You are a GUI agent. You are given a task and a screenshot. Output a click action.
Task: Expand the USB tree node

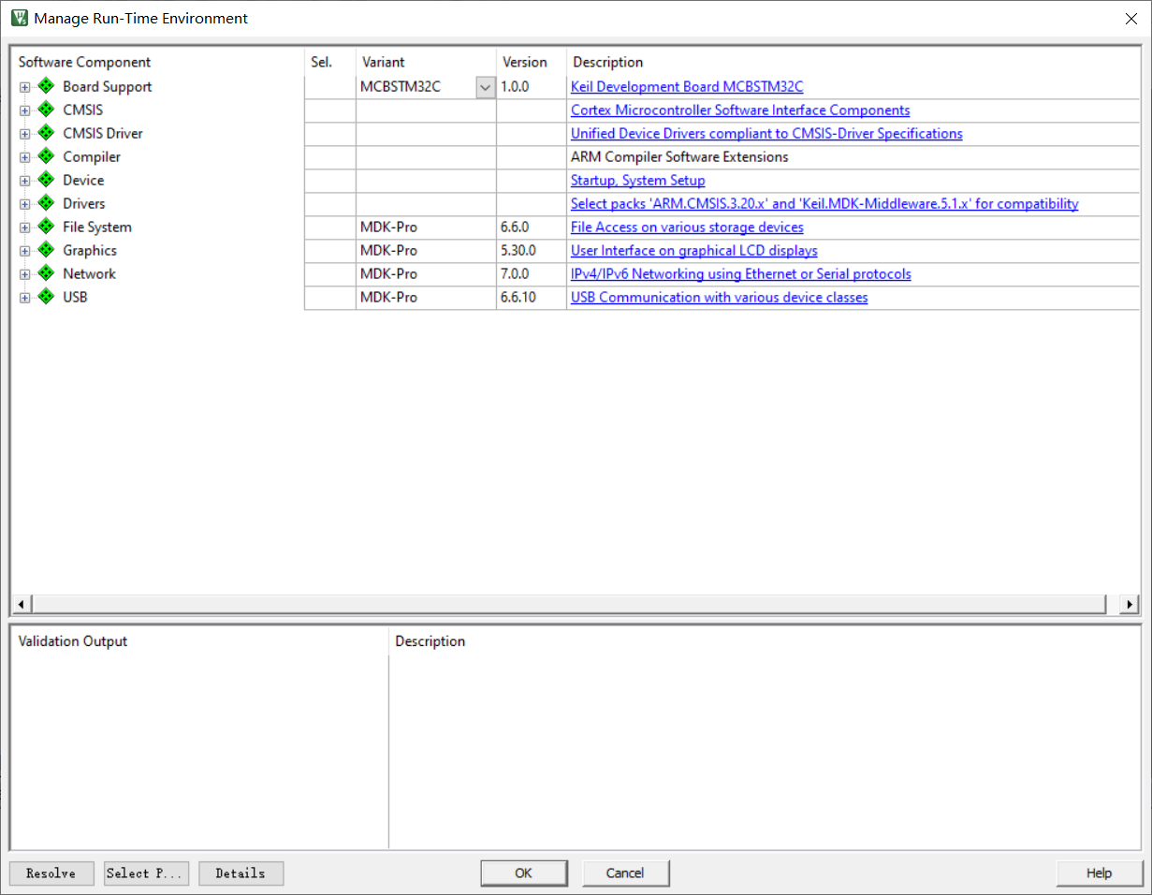pyautogui.click(x=25, y=298)
